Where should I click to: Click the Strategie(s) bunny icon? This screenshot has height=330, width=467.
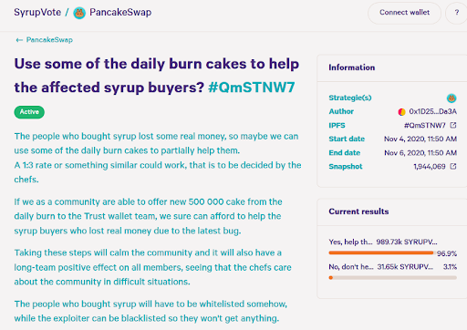point(451,98)
